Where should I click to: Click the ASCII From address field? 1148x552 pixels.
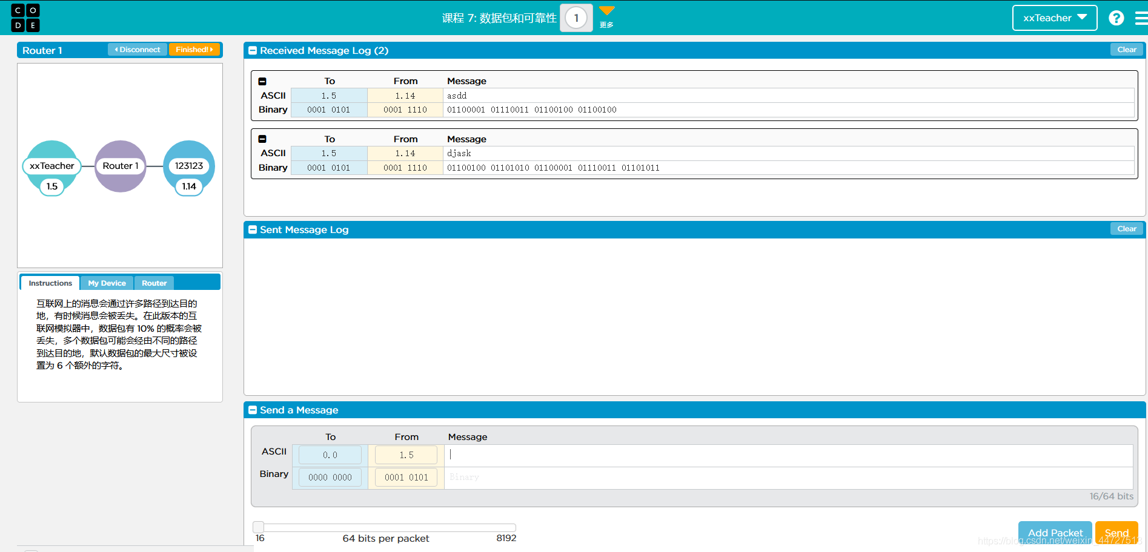(x=406, y=455)
